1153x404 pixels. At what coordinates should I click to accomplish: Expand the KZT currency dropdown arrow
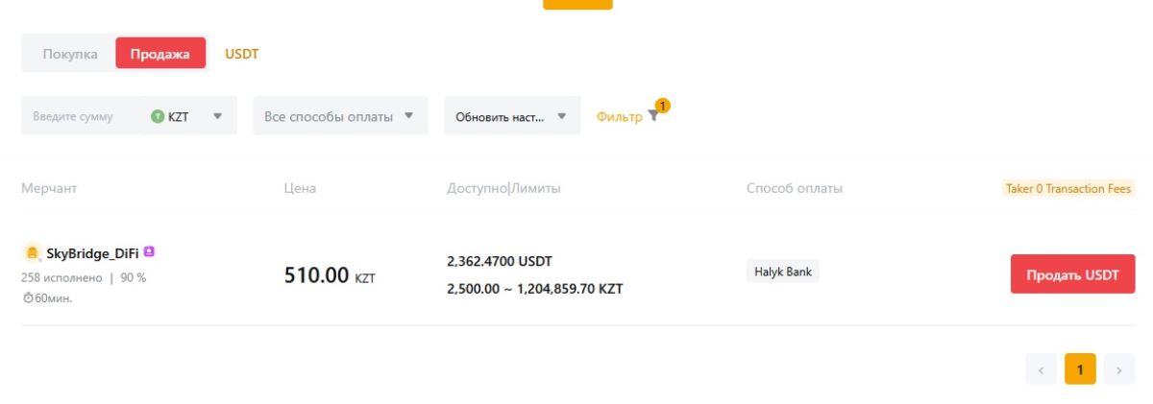[x=217, y=116]
